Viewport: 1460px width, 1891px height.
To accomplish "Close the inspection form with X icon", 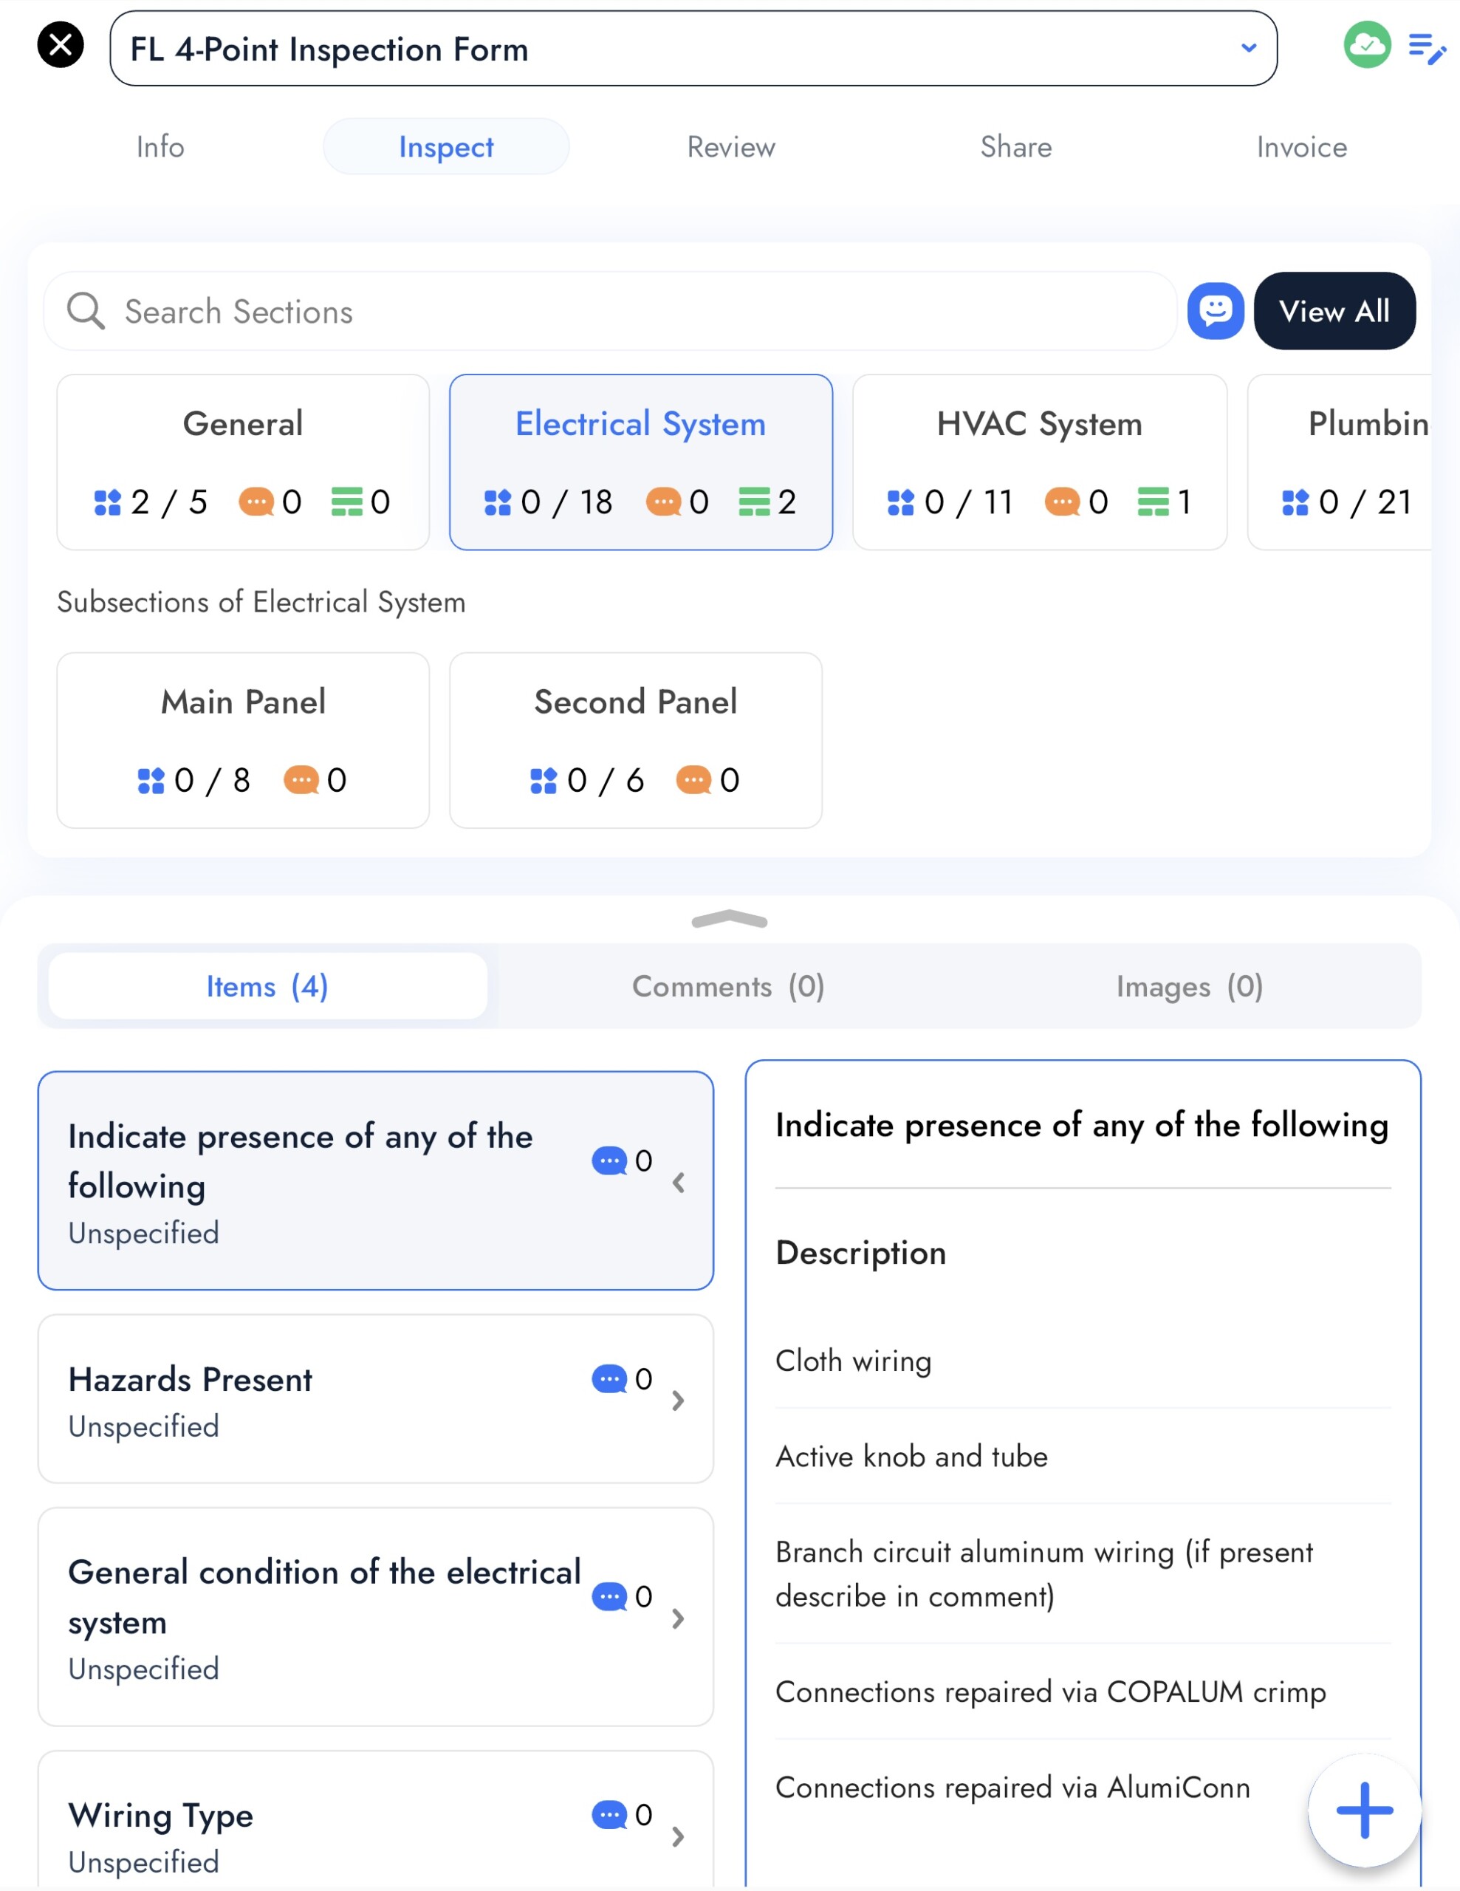I will pos(61,45).
